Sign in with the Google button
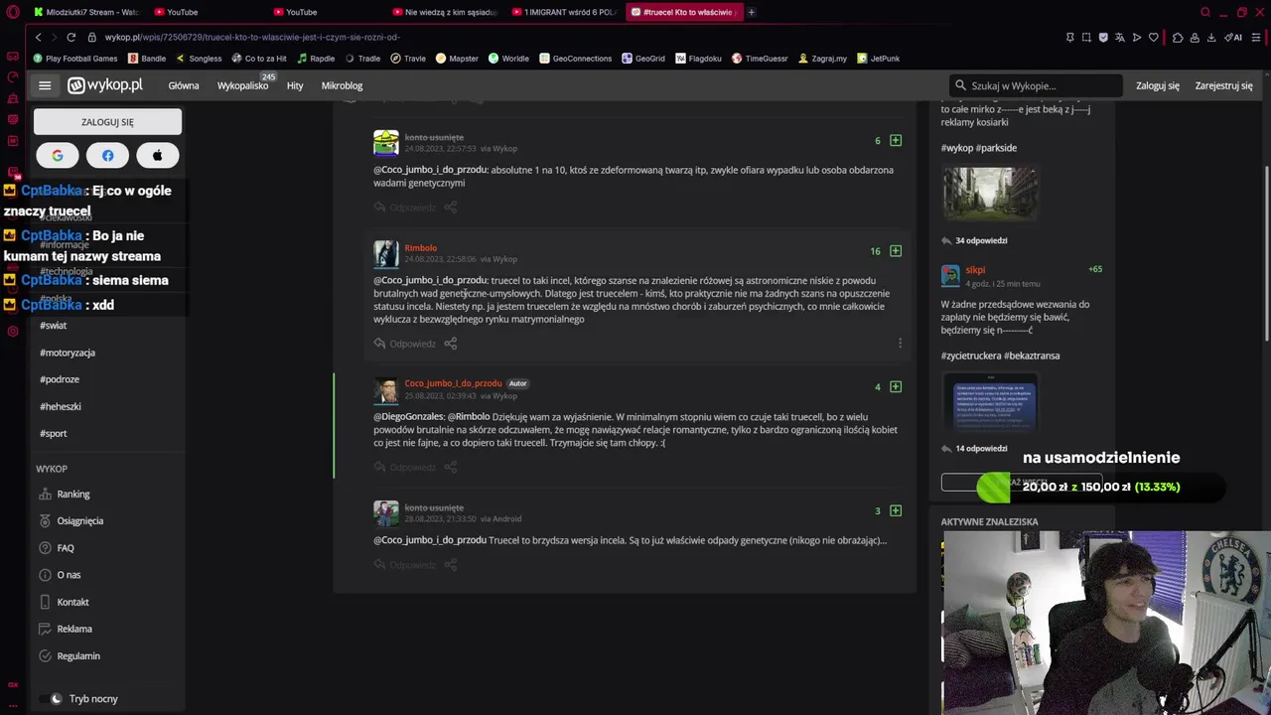This screenshot has width=1271, height=715. pyautogui.click(x=58, y=156)
